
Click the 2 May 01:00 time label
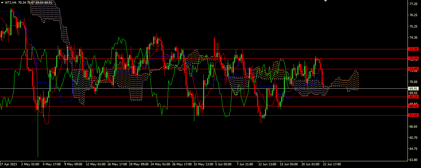(30, 164)
